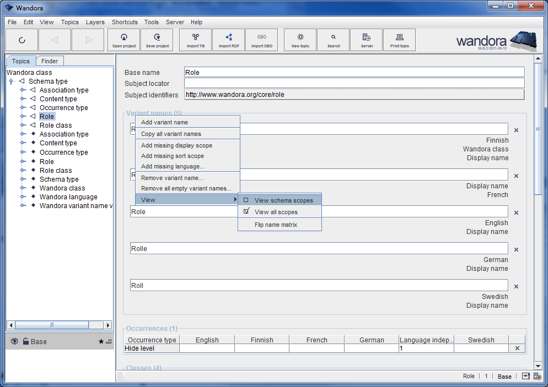Screen dimensions: 548x387
Task: Expand the View submenu in the context menu
Action: 165,200
